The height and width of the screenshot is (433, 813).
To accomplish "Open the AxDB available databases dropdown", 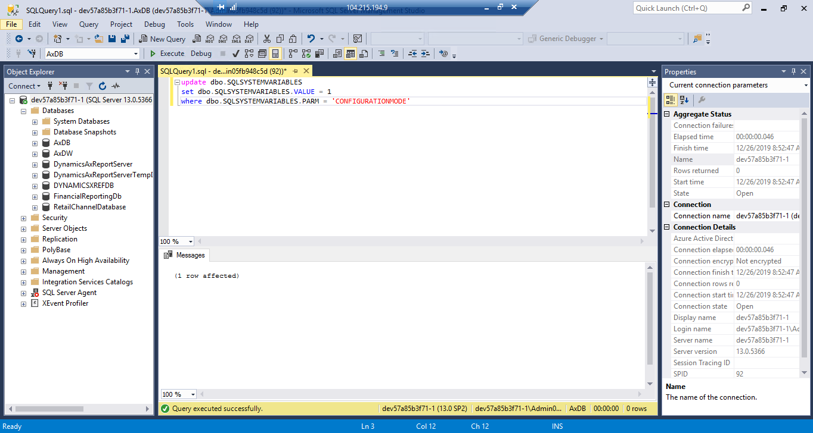I will coord(136,54).
